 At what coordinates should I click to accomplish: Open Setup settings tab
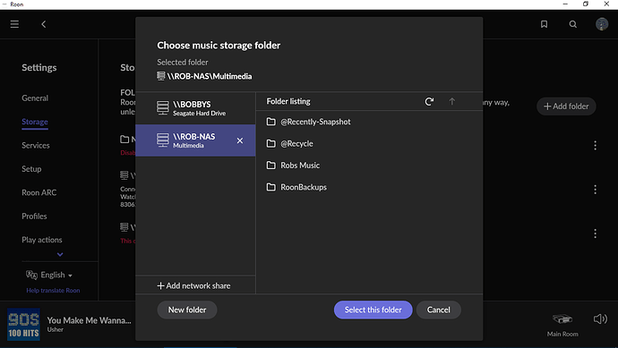click(x=31, y=169)
